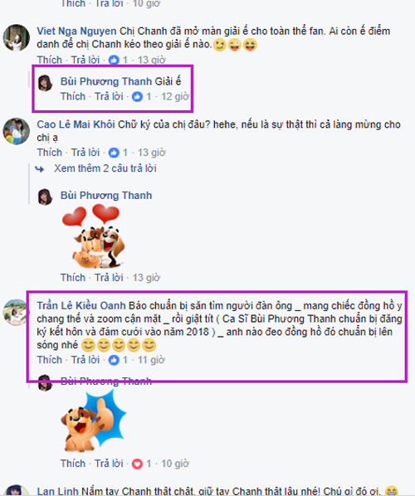Viewport: 415px width, 496px height.
Task: Expand 'Xem thêm 2 câu trả lời' replies
Action: (x=105, y=168)
